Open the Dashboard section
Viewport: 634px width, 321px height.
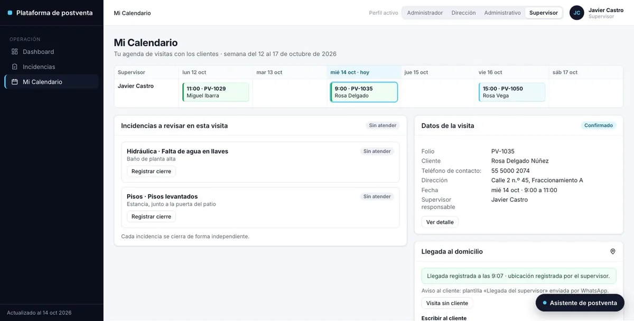[52, 52]
